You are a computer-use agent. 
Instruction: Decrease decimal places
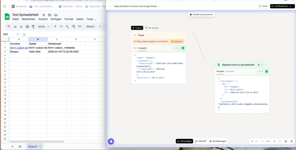pos(67,26)
